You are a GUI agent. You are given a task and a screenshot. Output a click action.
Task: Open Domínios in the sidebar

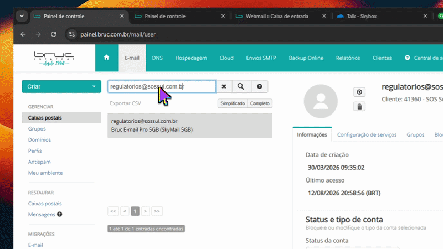tap(39, 140)
